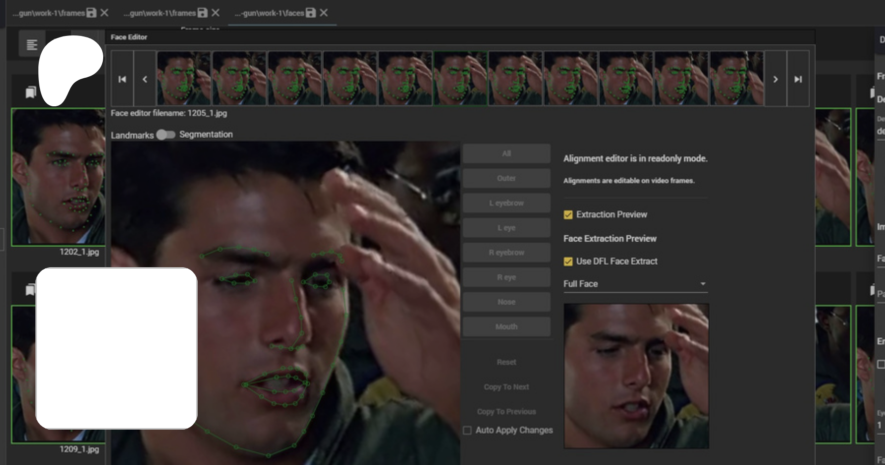
Task: Click the Copy To Next button
Action: point(506,387)
